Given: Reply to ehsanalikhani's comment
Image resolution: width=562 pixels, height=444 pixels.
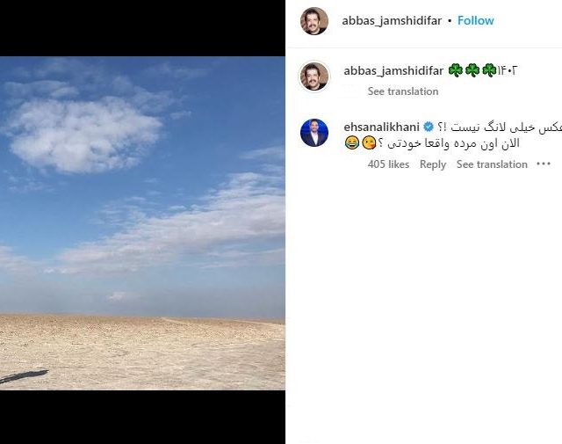Looking at the screenshot, I should click(433, 164).
